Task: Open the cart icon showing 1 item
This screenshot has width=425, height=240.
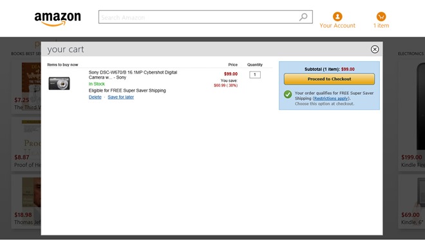Action: (x=381, y=17)
